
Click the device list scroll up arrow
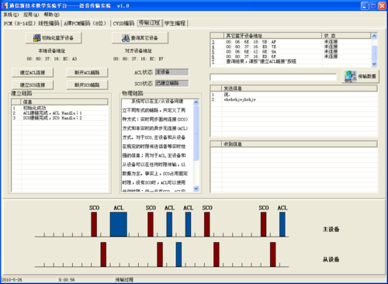(374, 36)
